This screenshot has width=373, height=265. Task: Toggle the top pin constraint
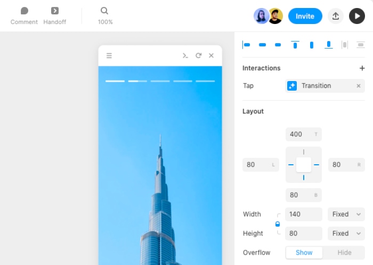click(304, 152)
